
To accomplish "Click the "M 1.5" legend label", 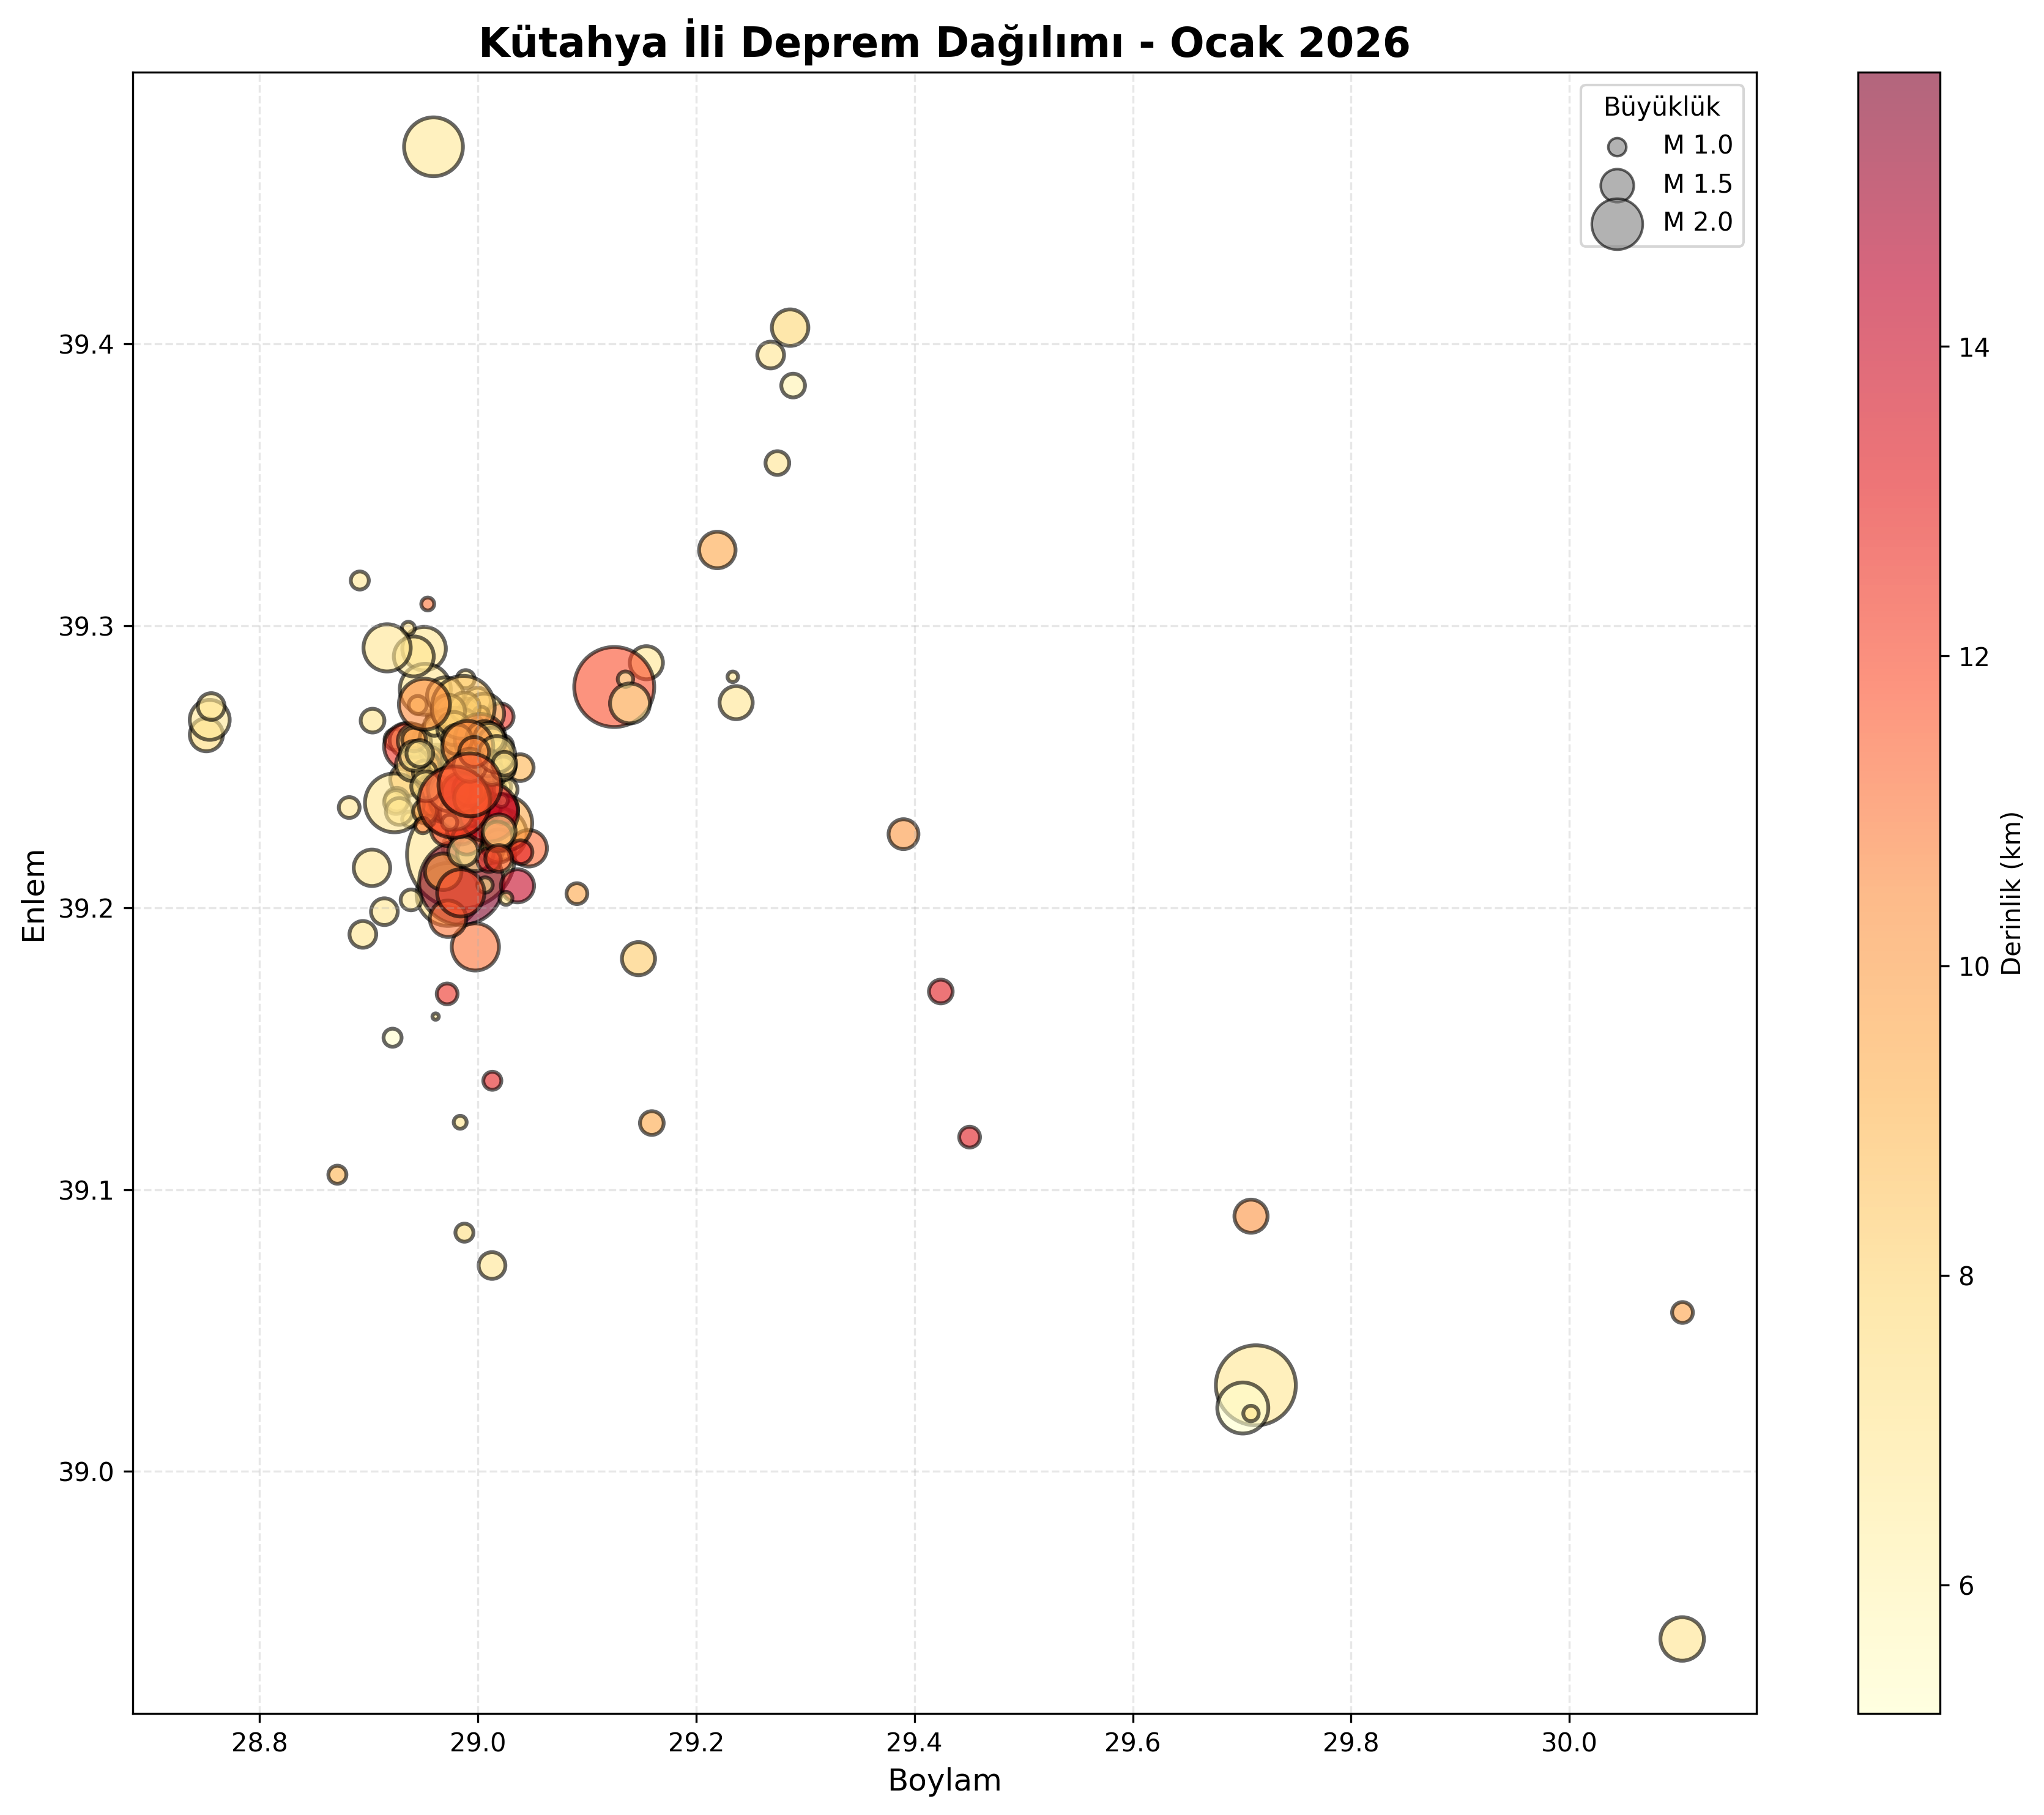I will point(1698,184).
